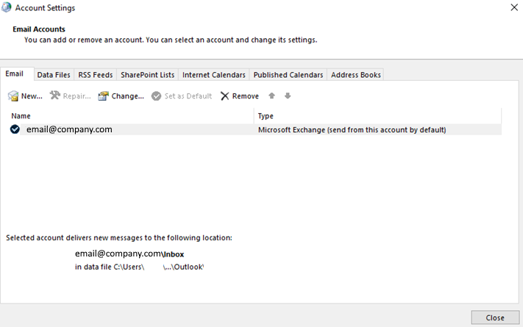523x327 pixels.
Task: Click the data file path text
Action: 140,267
